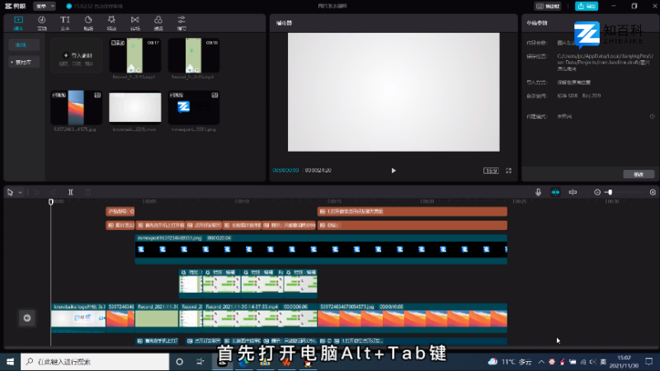Open the Effects tab with star icon
The width and height of the screenshot is (660, 371).
(x=111, y=23)
